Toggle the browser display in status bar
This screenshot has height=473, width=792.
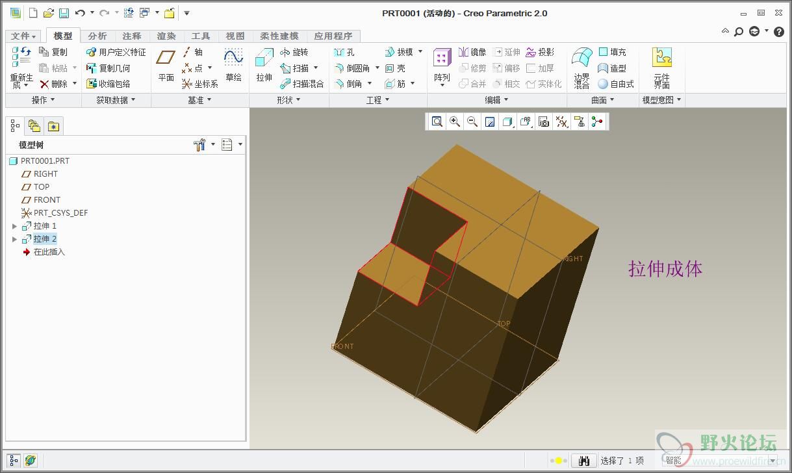30,461
